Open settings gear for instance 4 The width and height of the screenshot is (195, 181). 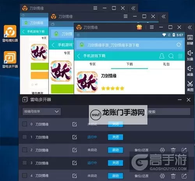pyautogui.click(x=162, y=176)
